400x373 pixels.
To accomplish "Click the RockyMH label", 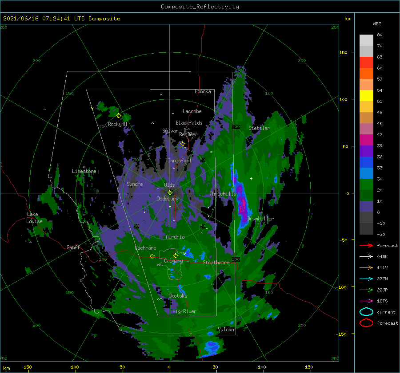I will (x=117, y=124).
